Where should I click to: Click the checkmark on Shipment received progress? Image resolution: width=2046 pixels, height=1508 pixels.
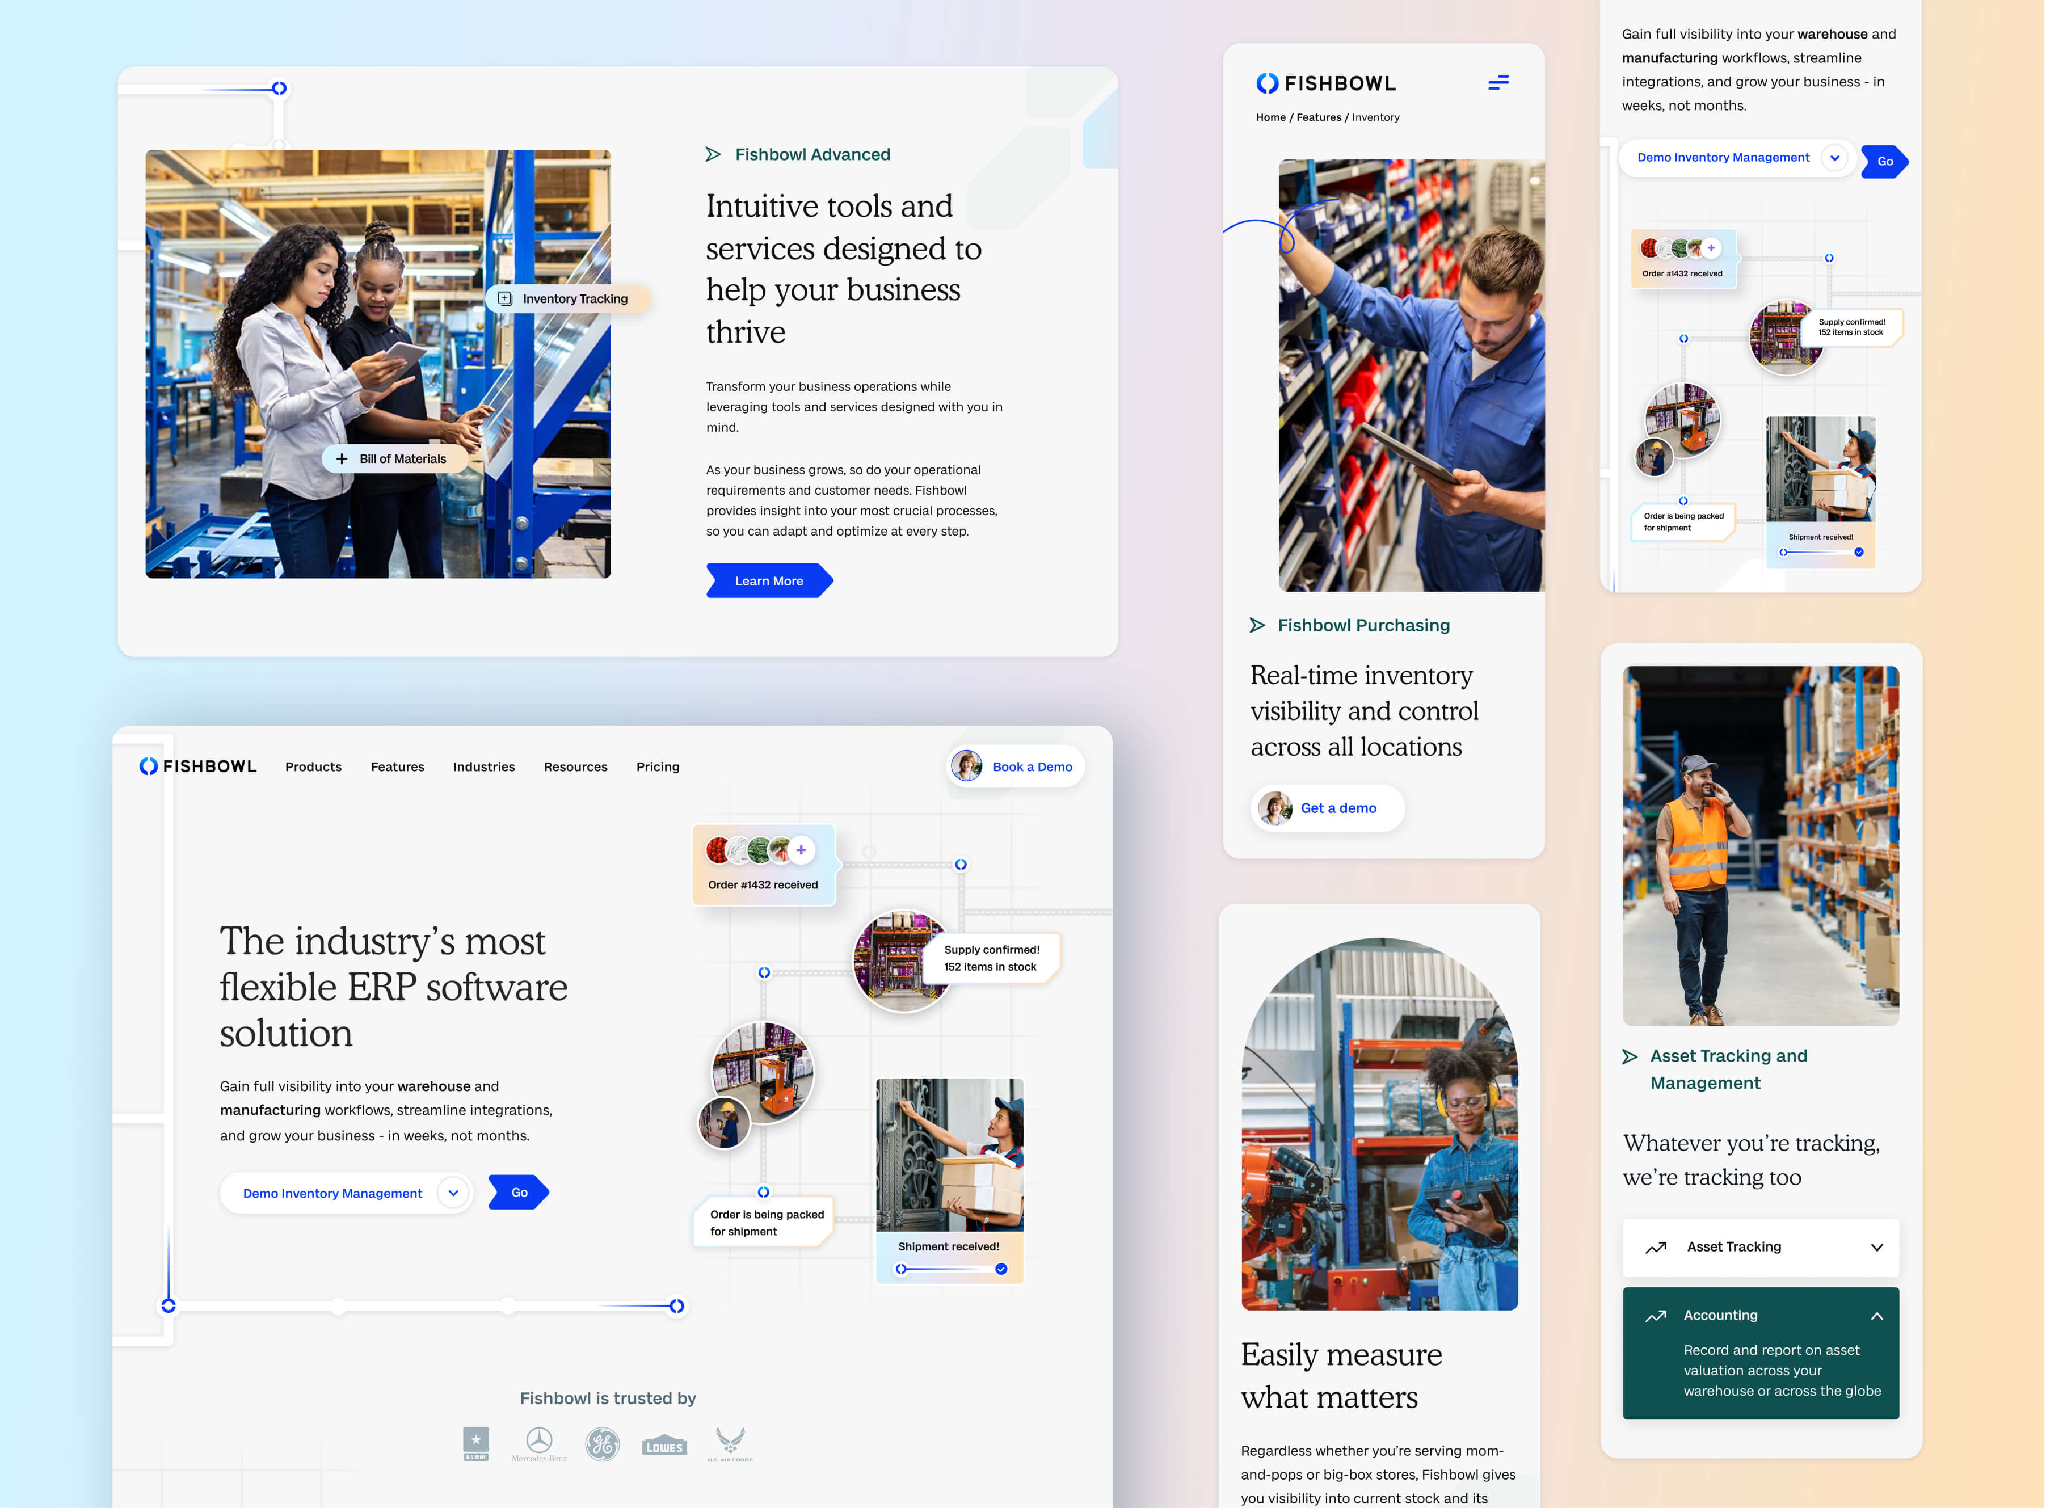[1001, 1269]
